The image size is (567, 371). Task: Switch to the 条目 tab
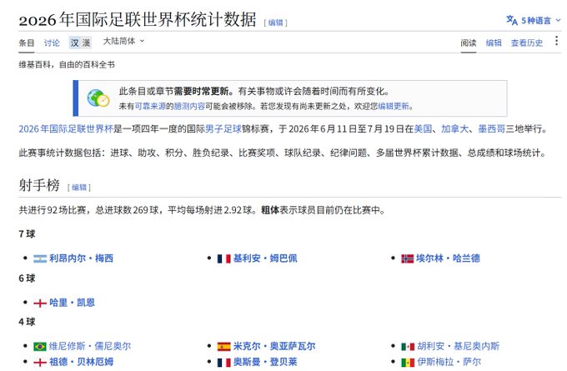click(27, 43)
